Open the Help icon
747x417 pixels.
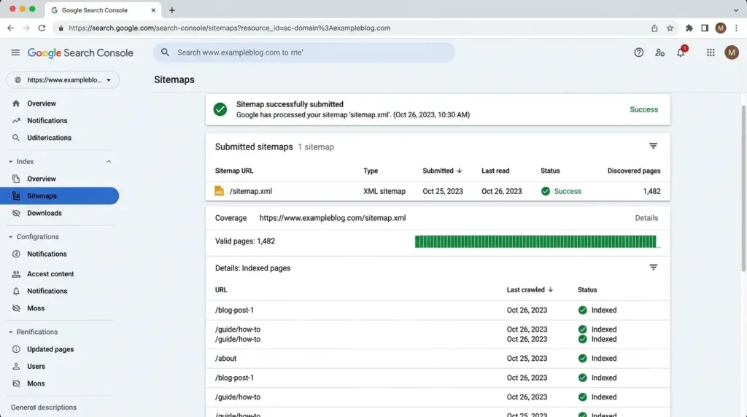638,52
